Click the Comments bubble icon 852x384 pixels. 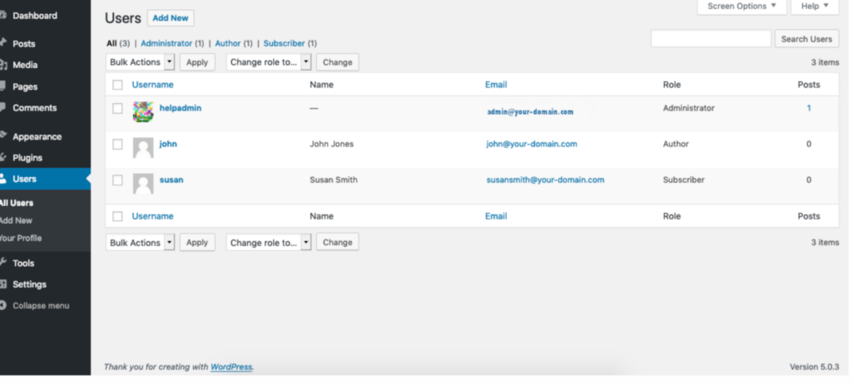coord(3,108)
